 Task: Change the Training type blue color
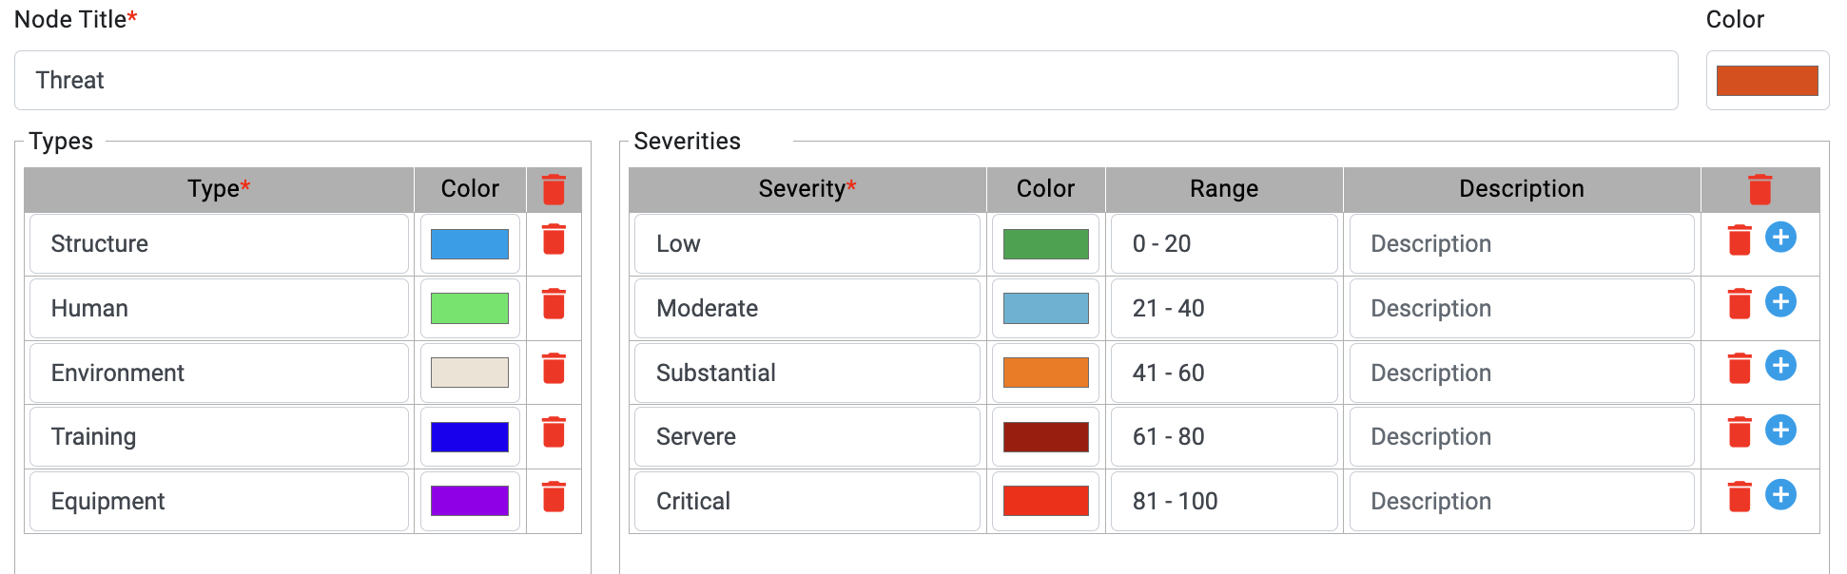point(470,437)
